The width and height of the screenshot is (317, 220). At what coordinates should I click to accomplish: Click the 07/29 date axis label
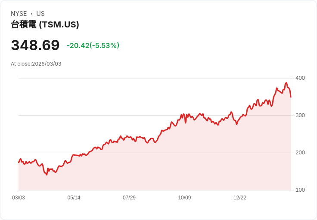[129, 197]
